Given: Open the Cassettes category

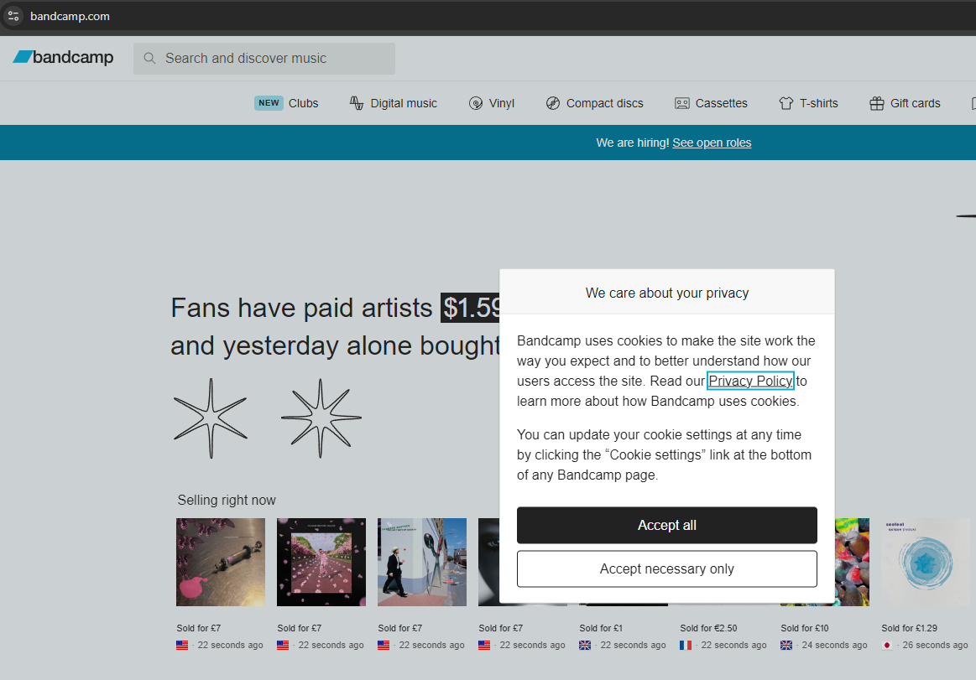Looking at the screenshot, I should (722, 103).
